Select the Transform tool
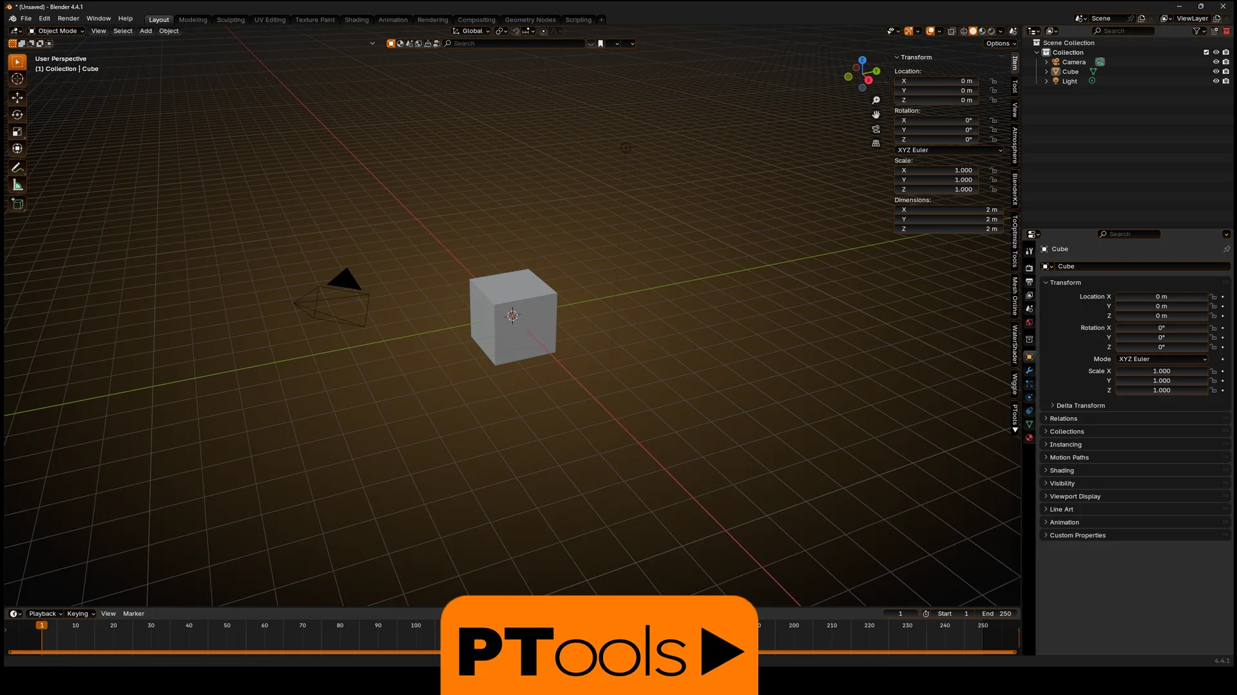The height and width of the screenshot is (695, 1237). (17, 149)
